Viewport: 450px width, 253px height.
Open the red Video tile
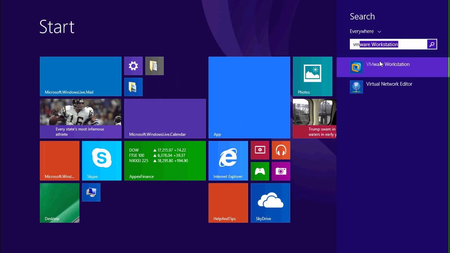point(260,150)
